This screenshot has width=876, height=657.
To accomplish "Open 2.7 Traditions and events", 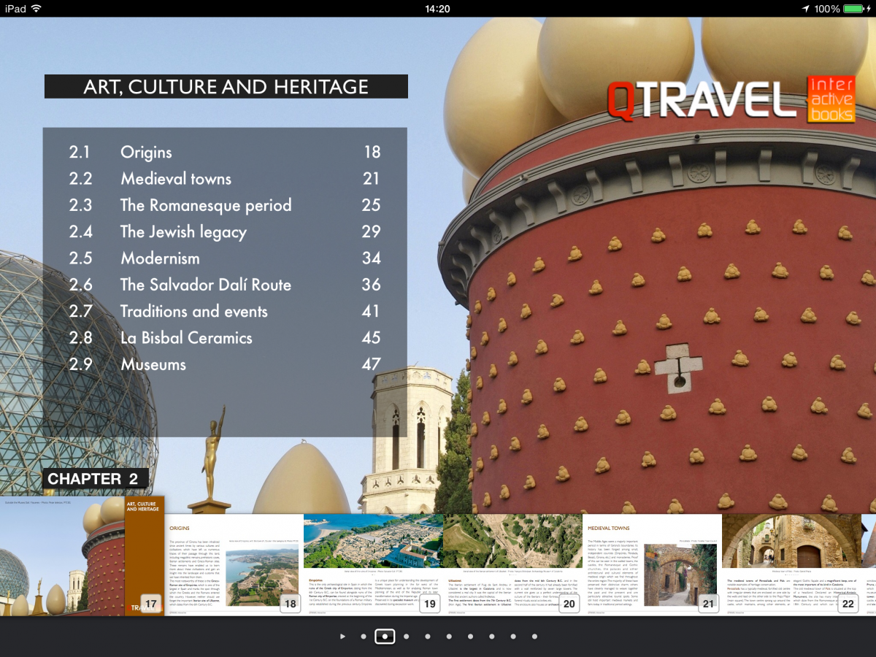I will click(225, 311).
